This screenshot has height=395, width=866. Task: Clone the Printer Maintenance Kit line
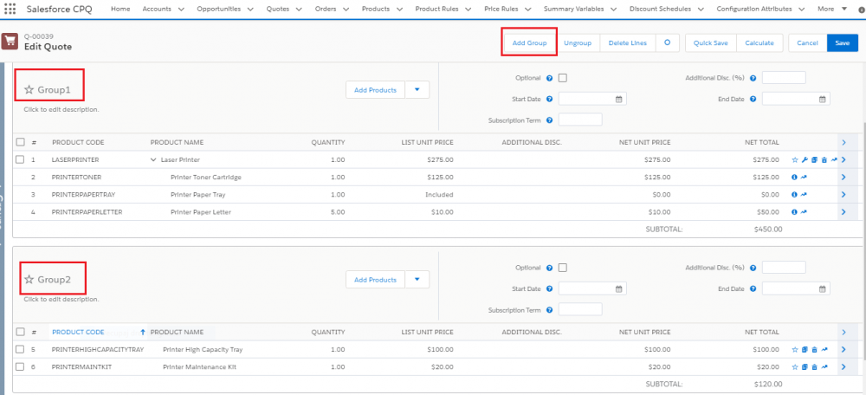point(805,366)
